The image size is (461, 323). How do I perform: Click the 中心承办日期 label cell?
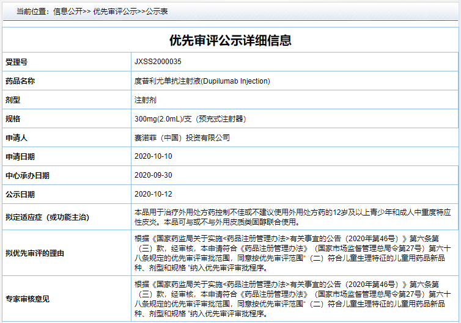point(67,176)
